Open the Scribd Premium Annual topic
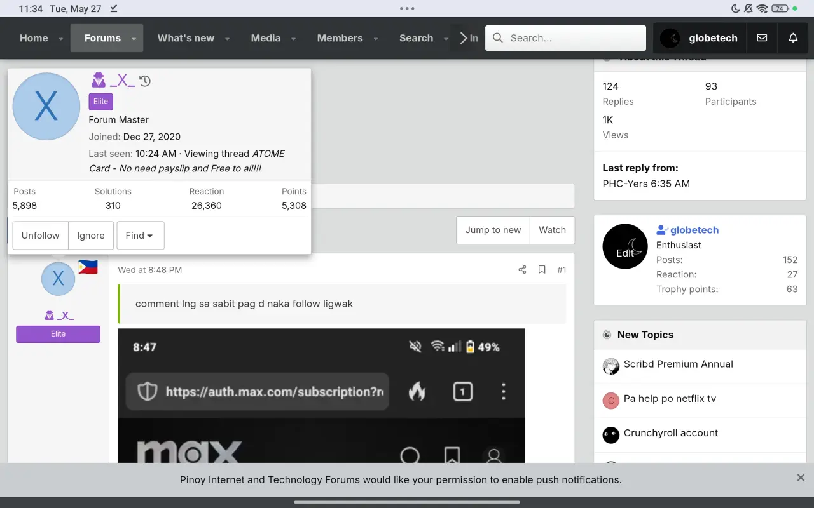Image resolution: width=814 pixels, height=508 pixels. tap(678, 364)
